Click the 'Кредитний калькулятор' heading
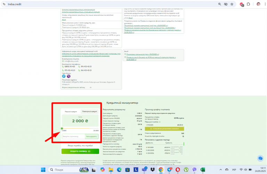 122,103
